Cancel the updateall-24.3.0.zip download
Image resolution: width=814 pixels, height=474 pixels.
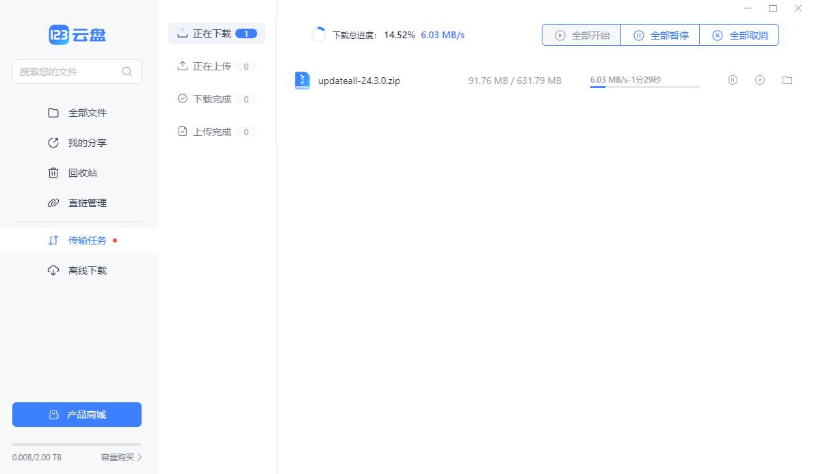pos(760,81)
